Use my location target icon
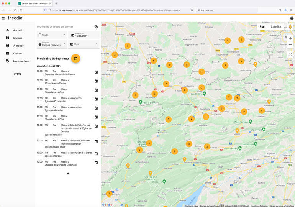295x207 pixels. [x=96, y=27]
